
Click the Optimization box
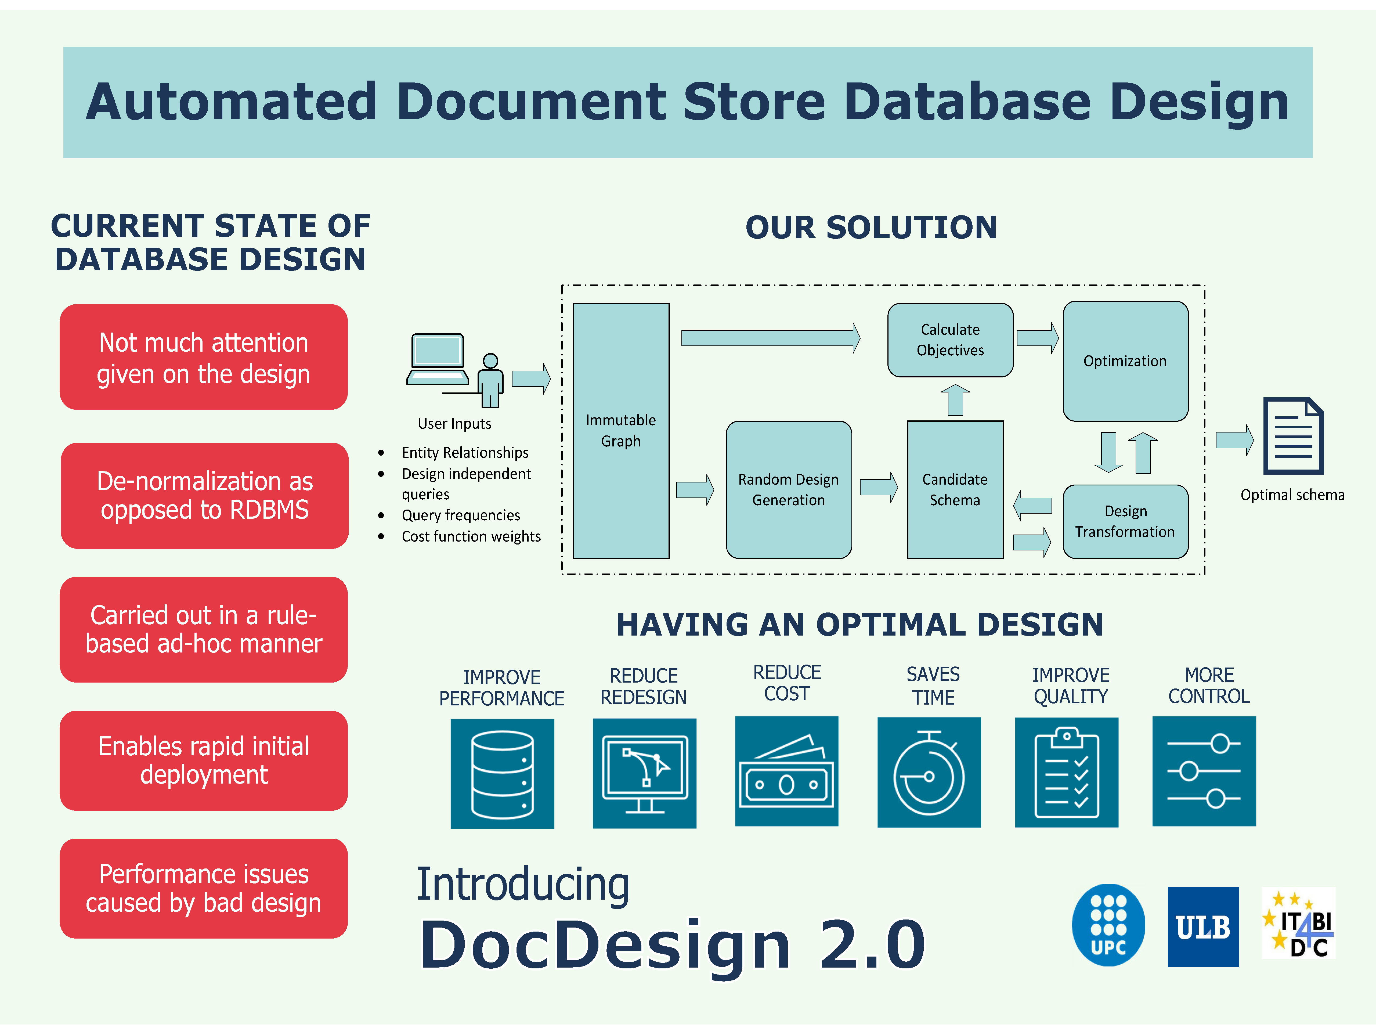tap(1125, 361)
